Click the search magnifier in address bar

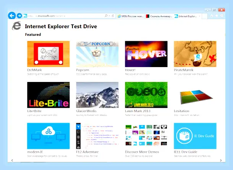click(106, 16)
